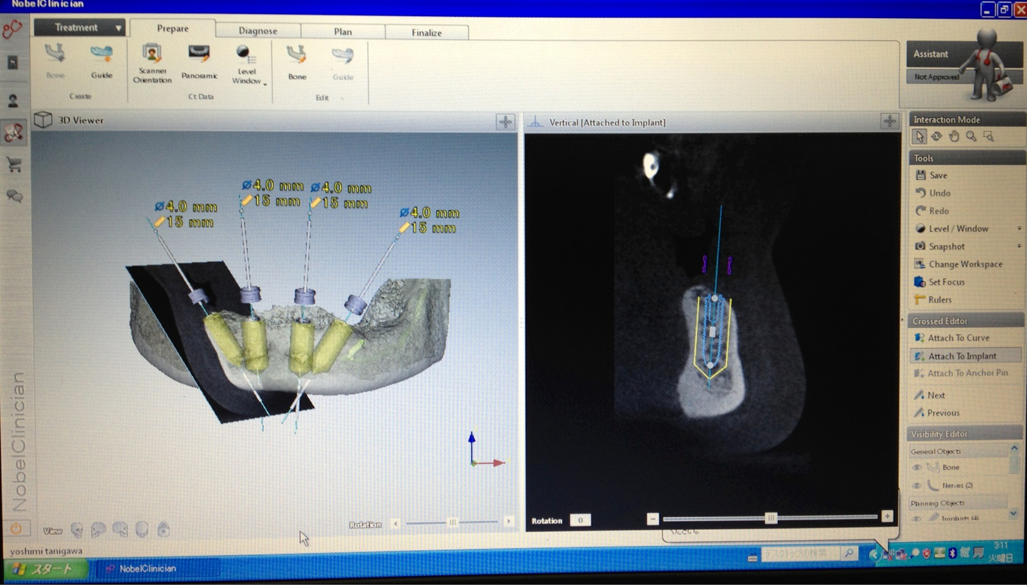Click the Vertical viewer's top-right corner icon
Screen dimensions: 1027x585
pos(890,121)
